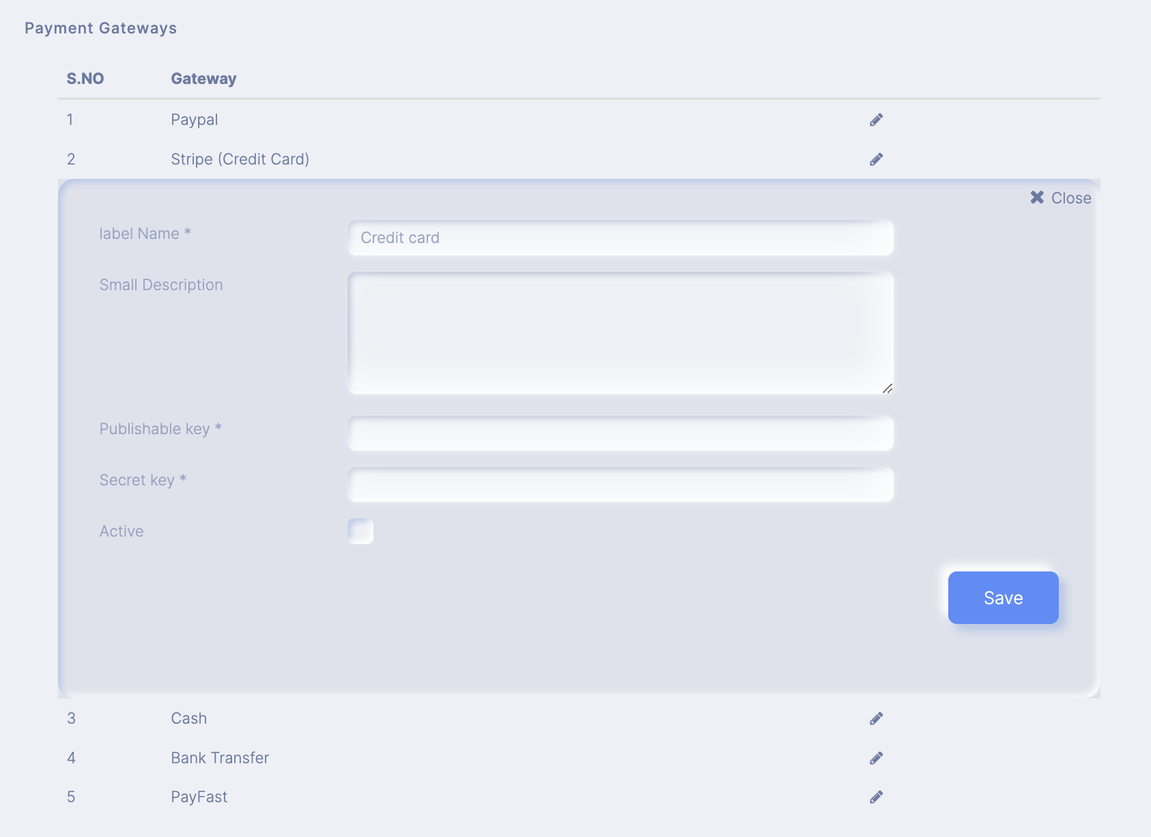Click the Paypal gateway name
1151x837 pixels.
pyautogui.click(x=195, y=120)
